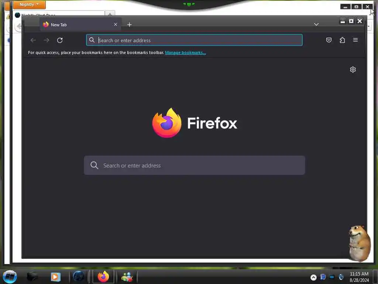Close the New Tab tab
This screenshot has height=284, width=378.
click(x=116, y=24)
